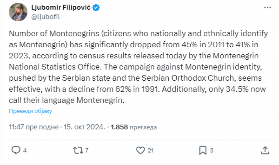Screen dimensions: 279x165
Task: Repost this tweet with the retweet icon
Action: [77, 150]
